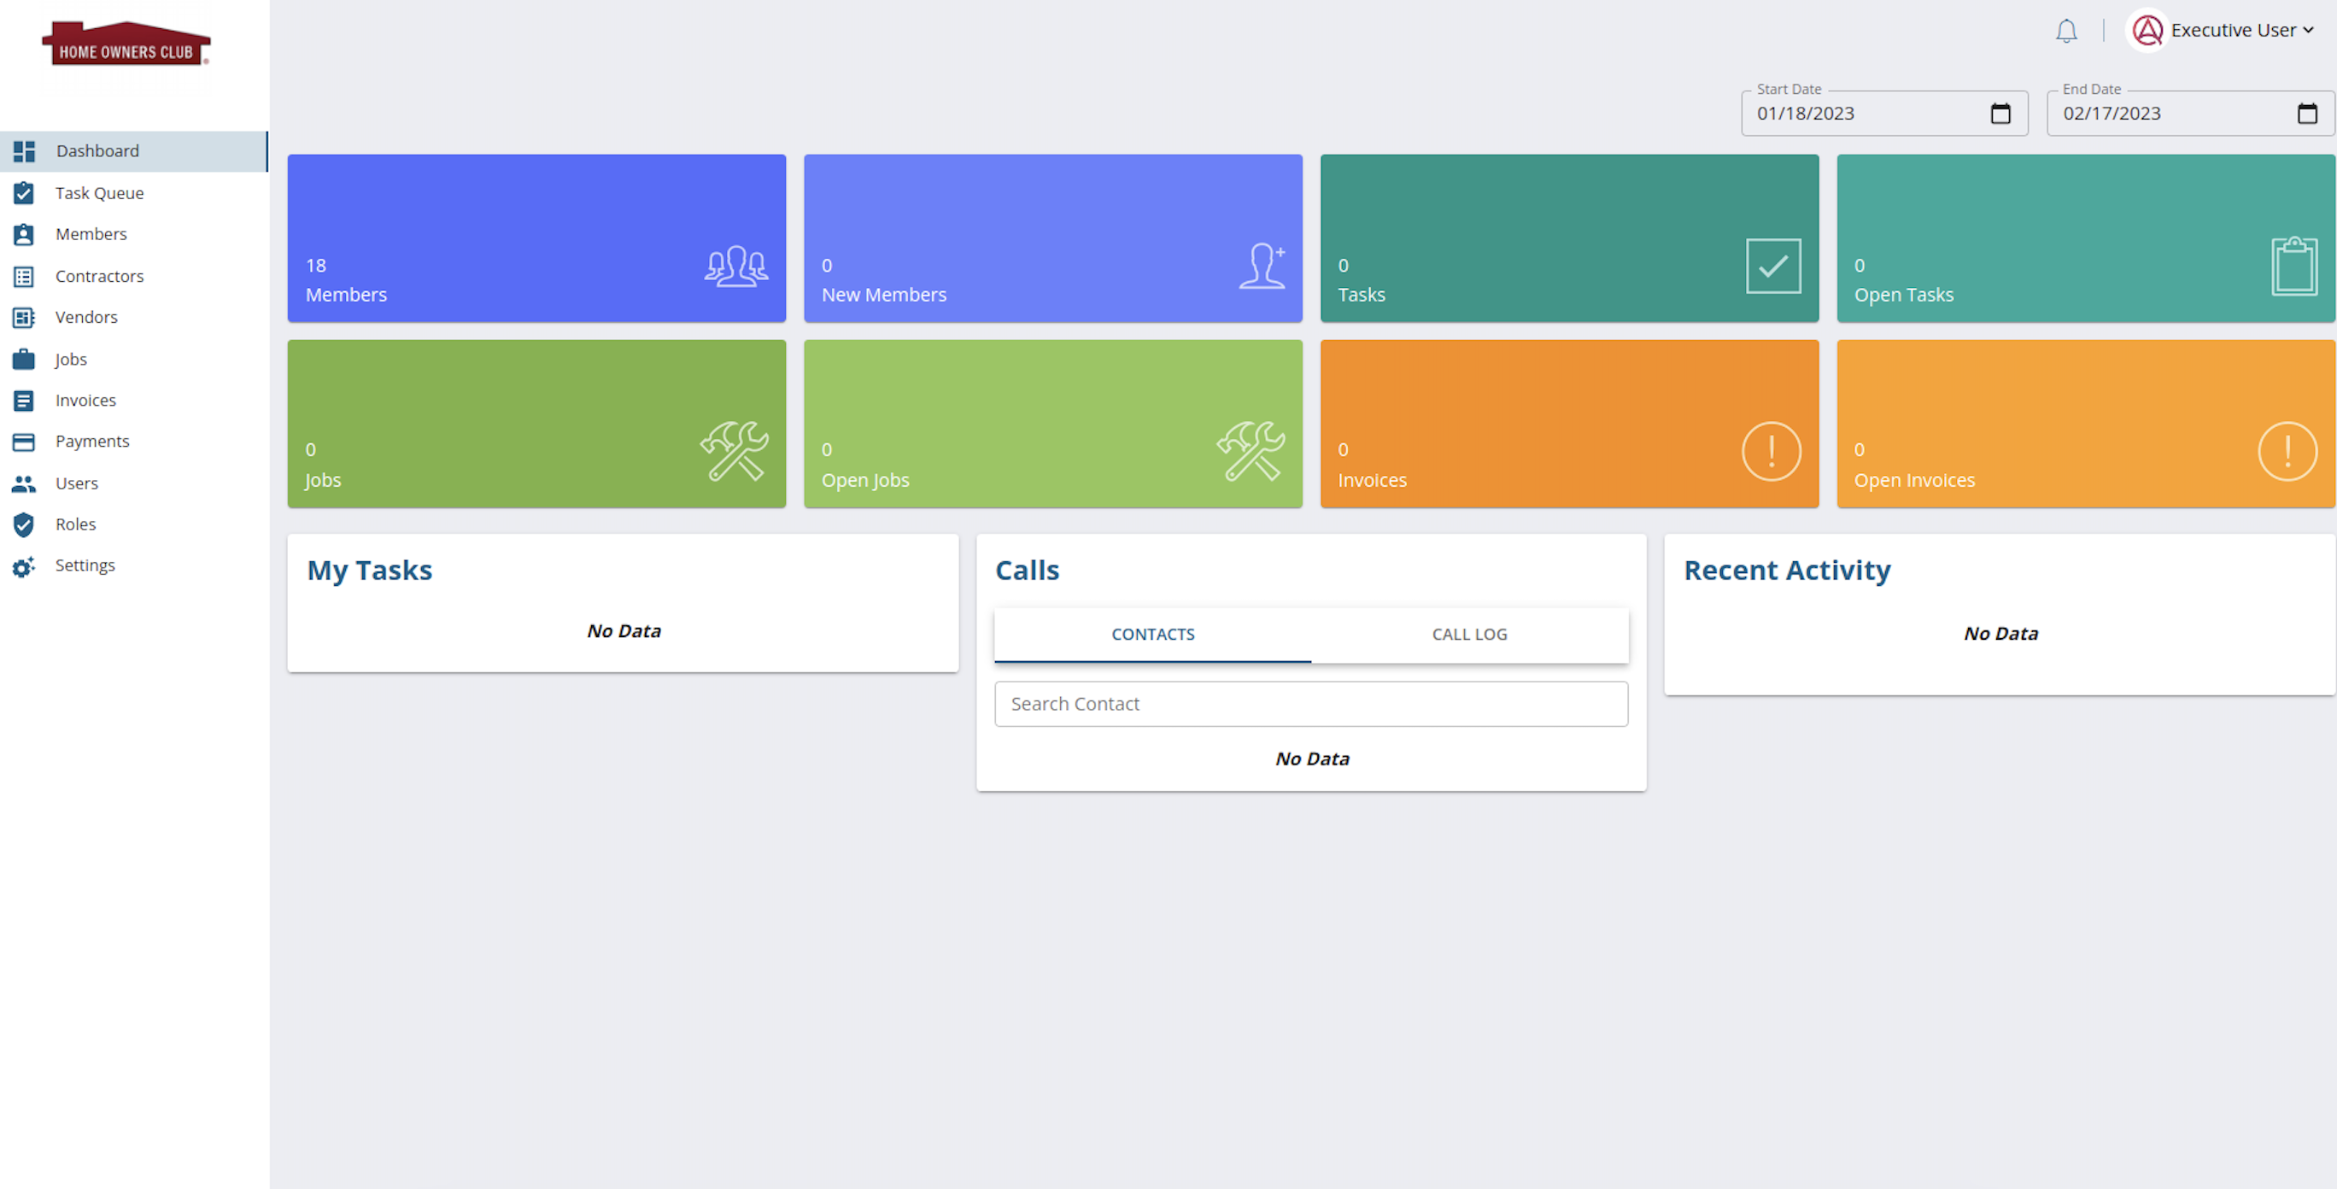The width and height of the screenshot is (2337, 1189).
Task: Open the New Members card label
Action: (x=883, y=295)
